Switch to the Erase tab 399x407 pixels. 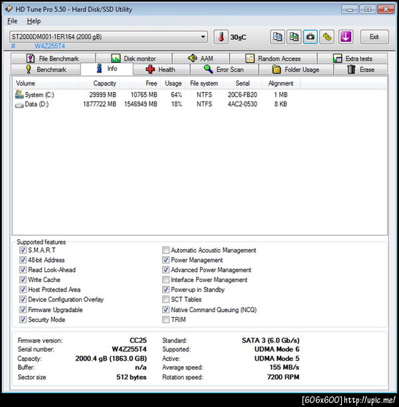click(x=360, y=70)
